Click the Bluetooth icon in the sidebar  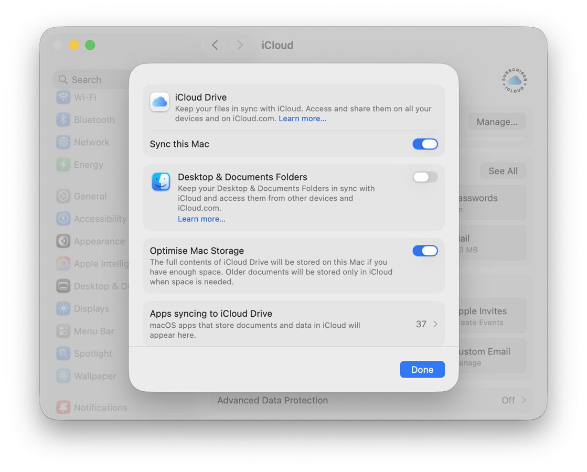click(63, 120)
